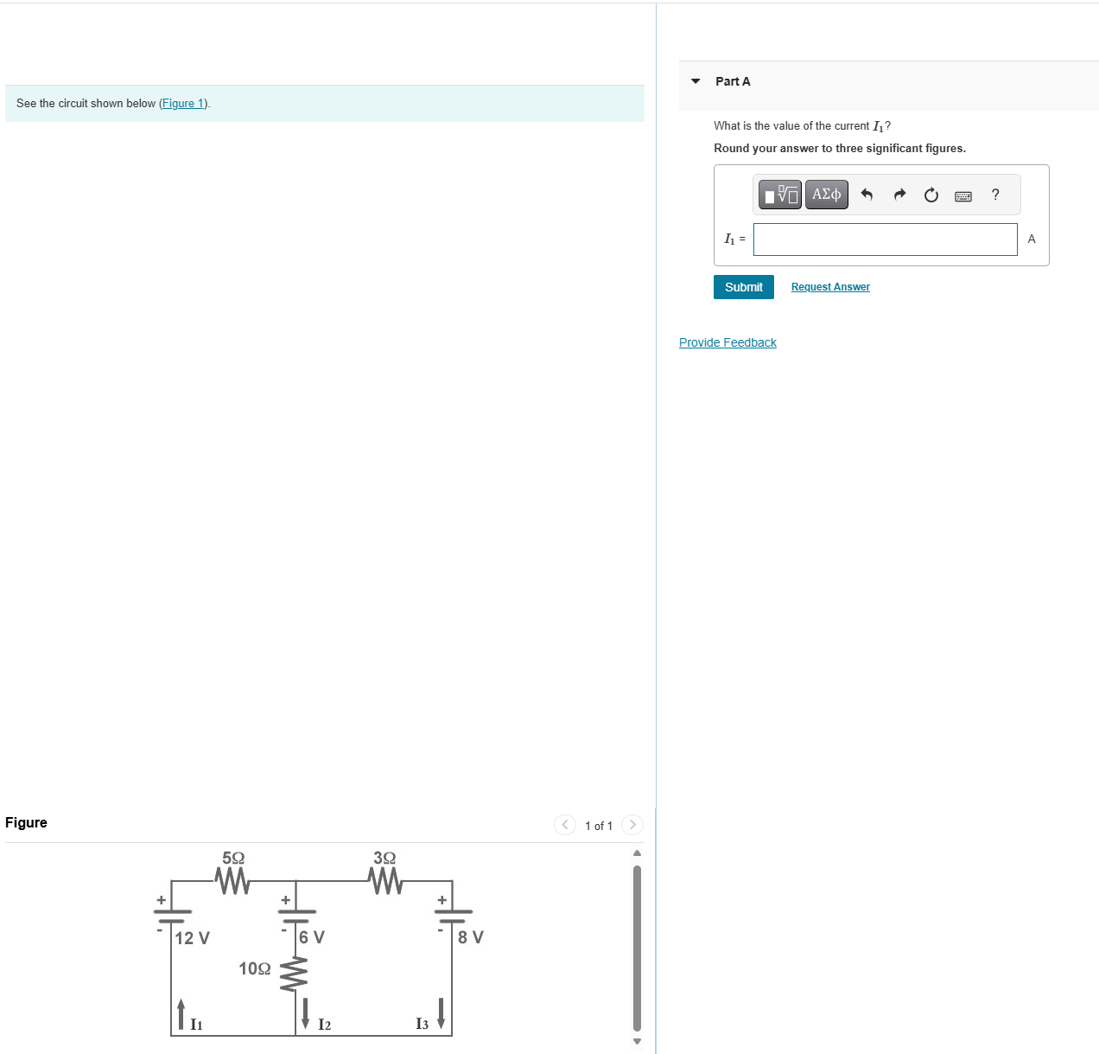Click the unit label 'A' beside the input
This screenshot has width=1099, height=1054.
point(1032,240)
